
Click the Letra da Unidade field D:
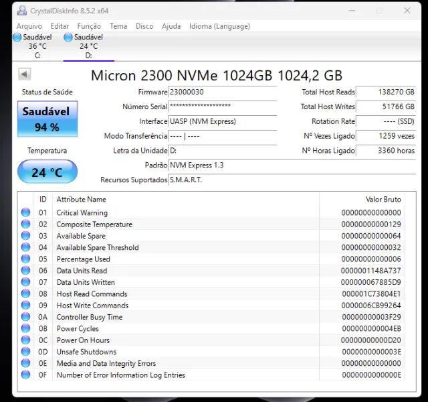point(223,151)
